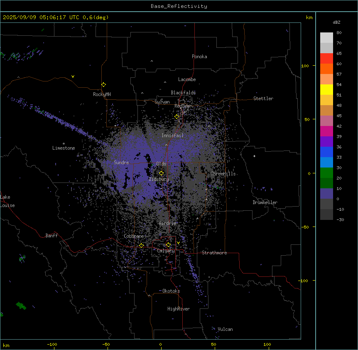Click the yellow diamond marker below RedDeer

point(177,117)
